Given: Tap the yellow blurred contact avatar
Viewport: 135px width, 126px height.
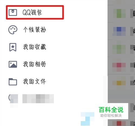Looking at the screenshot, I should [x=119, y=83].
